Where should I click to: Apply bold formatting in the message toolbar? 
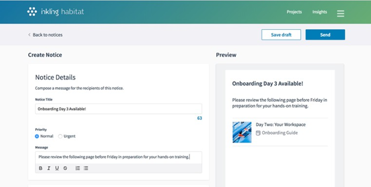pos(41,168)
